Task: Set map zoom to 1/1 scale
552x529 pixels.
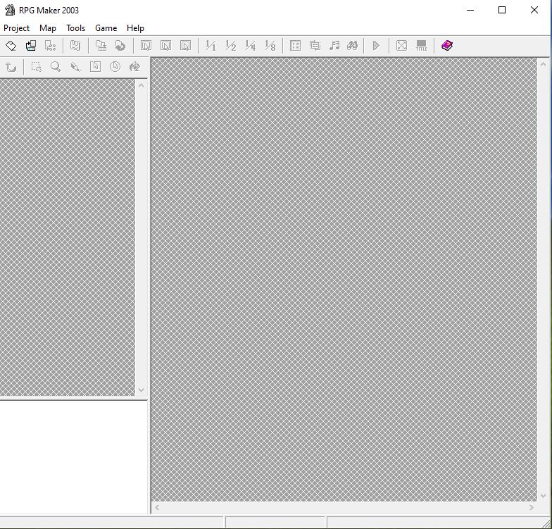Action: tap(210, 46)
